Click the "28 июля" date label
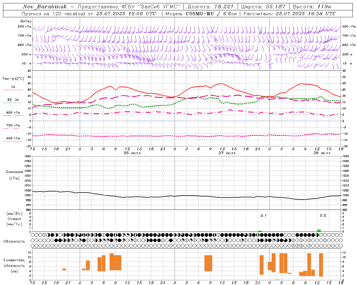Image resolution: width=357 pixels, height=285 pixels. tap(322, 153)
